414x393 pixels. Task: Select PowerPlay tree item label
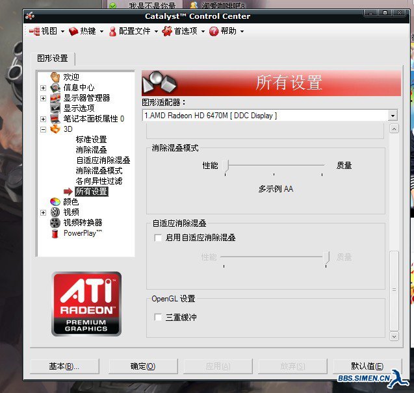coord(83,233)
